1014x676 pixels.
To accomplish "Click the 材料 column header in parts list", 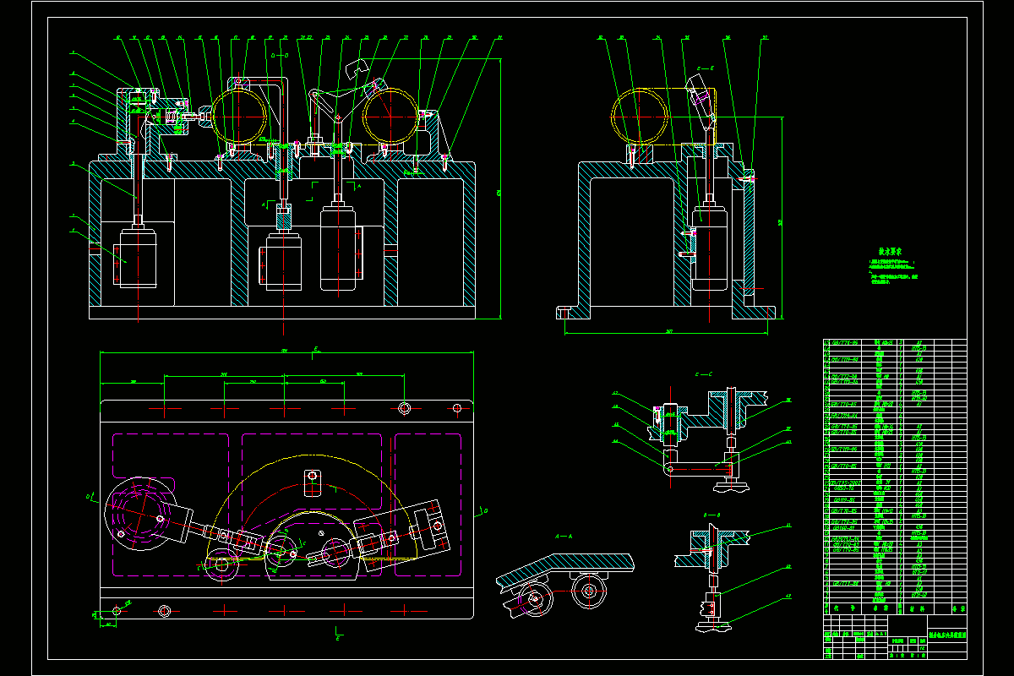I will [x=919, y=608].
